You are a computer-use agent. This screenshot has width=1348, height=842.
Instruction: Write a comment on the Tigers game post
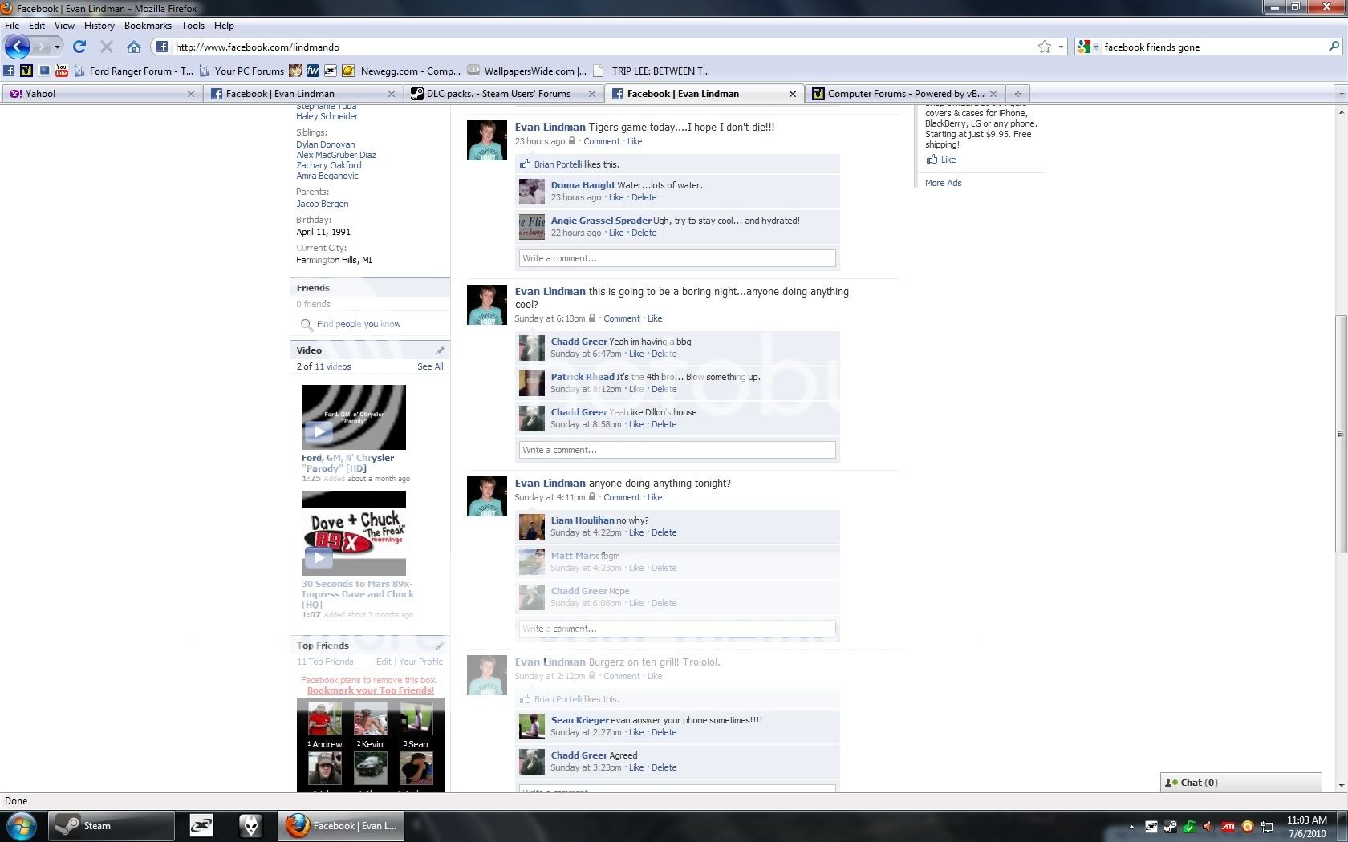coord(677,258)
